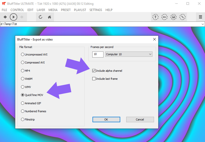The image size is (205, 142).
Task: Open the FILE menu
Action: click(4, 10)
